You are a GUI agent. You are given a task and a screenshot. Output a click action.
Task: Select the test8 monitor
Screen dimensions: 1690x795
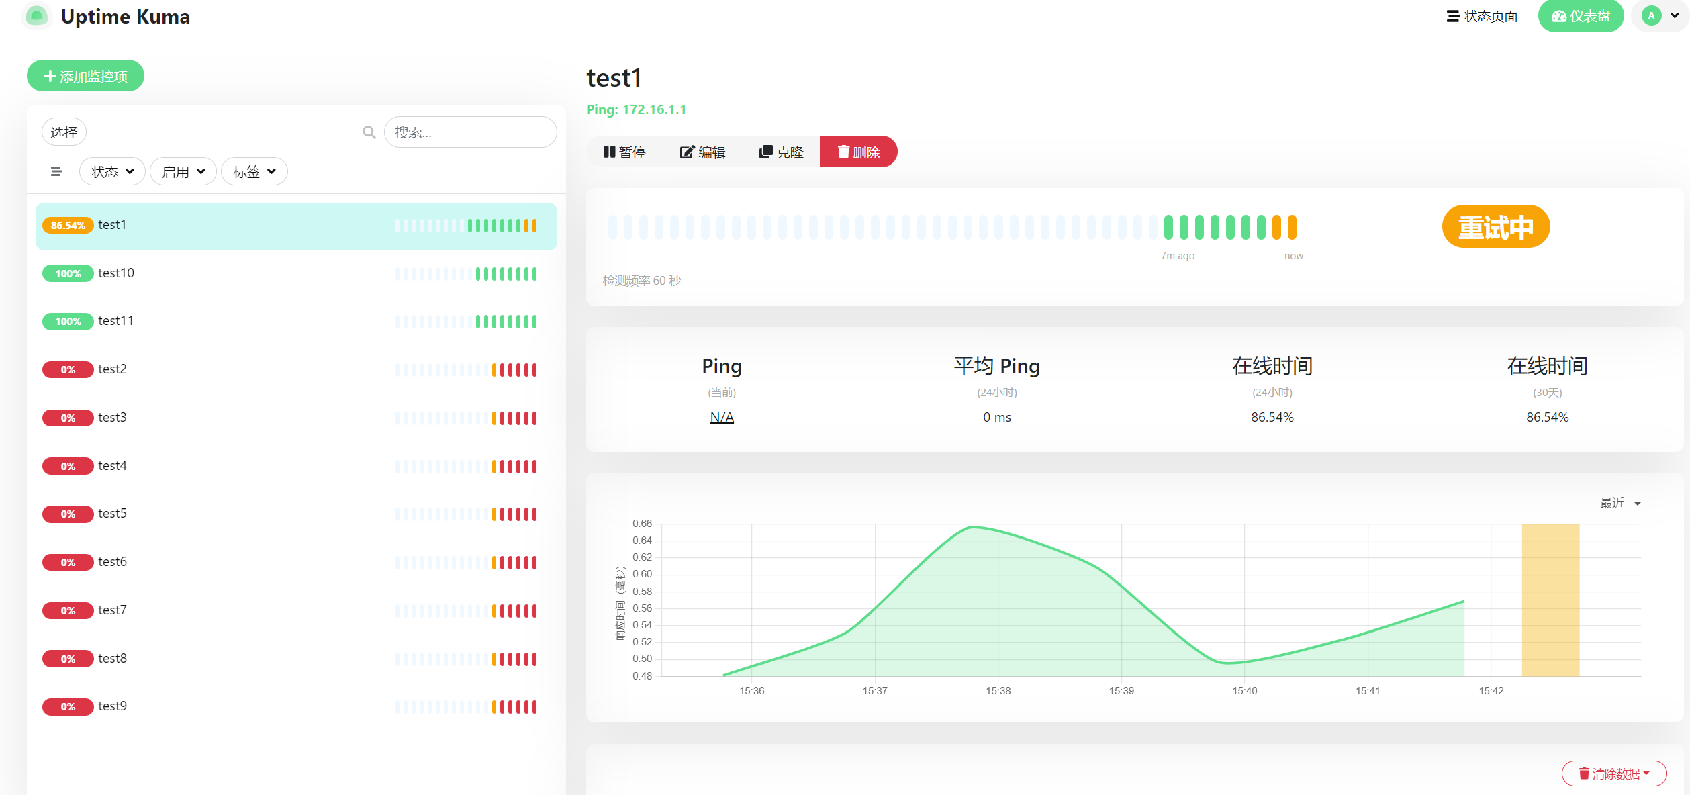[296, 659]
